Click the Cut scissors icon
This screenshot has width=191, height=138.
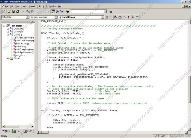tap(23, 11)
